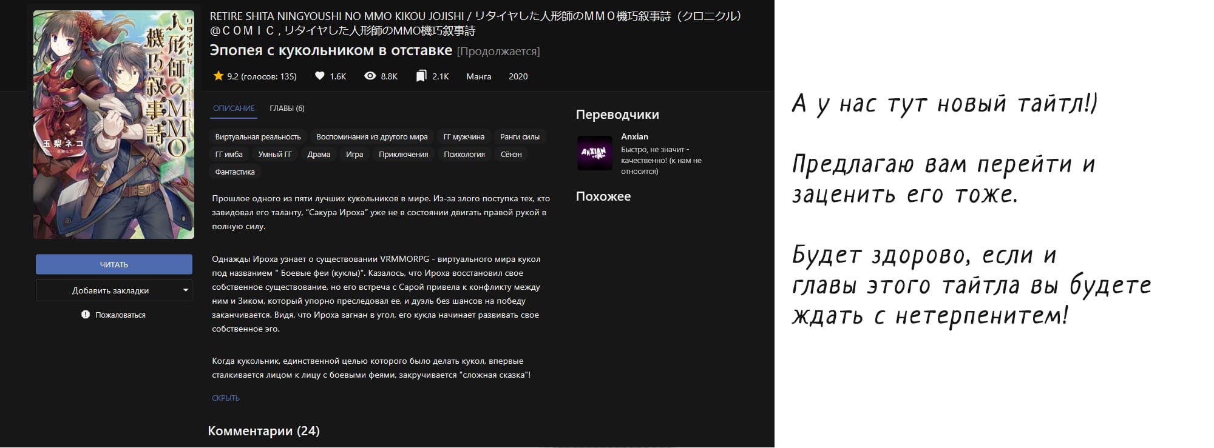
Task: Select the Ранги силы tag
Action: tap(520, 137)
